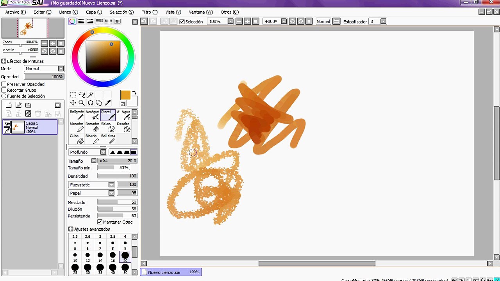500x281 pixels.
Task: Select the rotate view tool
Action: click(x=90, y=103)
